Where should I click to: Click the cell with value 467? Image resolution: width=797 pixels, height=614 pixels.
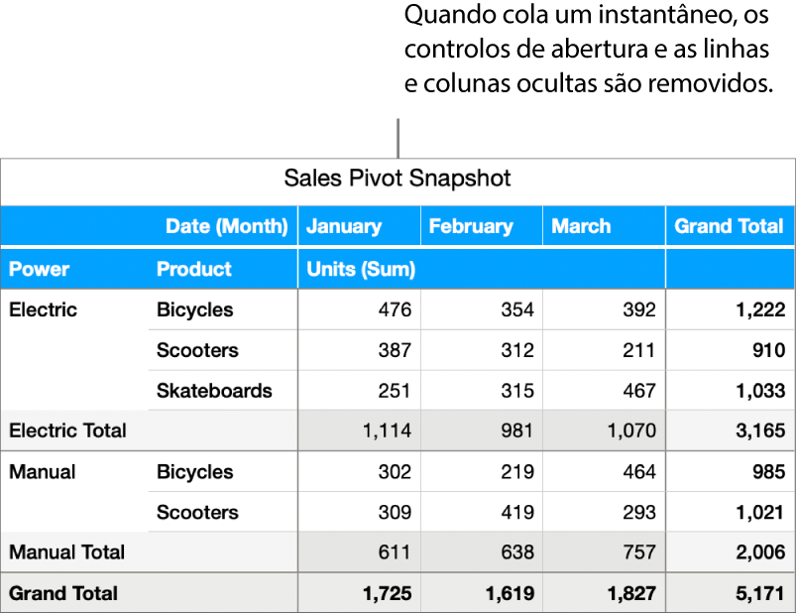(x=638, y=391)
